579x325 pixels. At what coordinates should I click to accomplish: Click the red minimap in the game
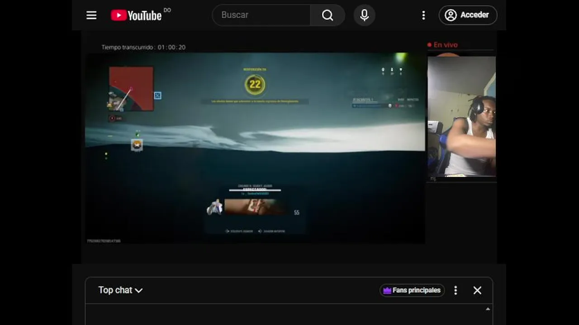pyautogui.click(x=131, y=88)
